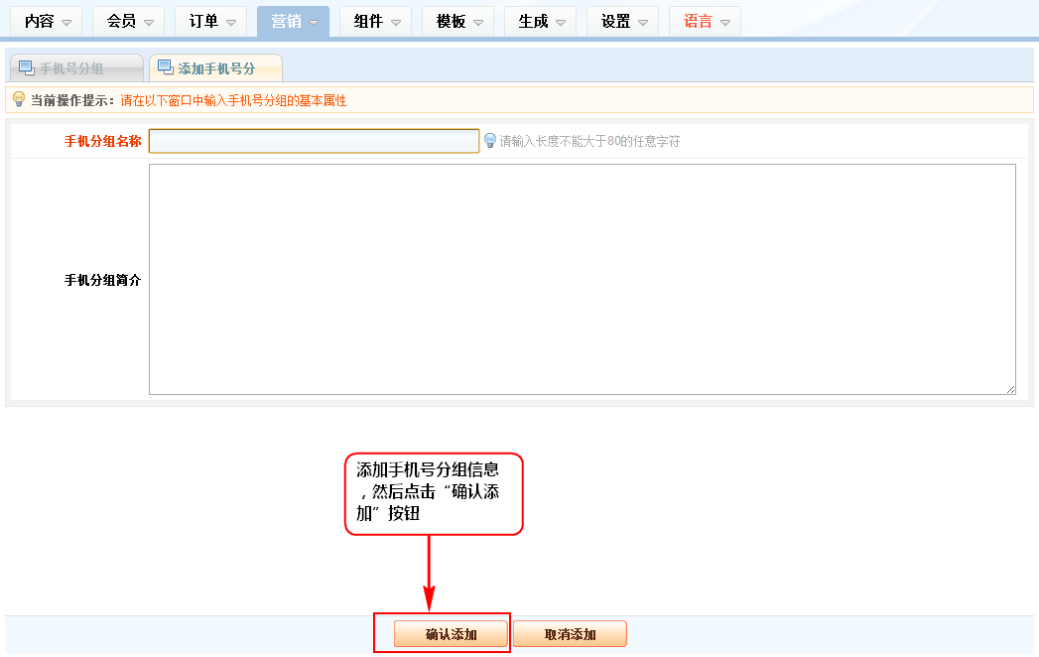Click the hint icon next to name field
Viewport: 1039px width, 657px height.
click(489, 141)
